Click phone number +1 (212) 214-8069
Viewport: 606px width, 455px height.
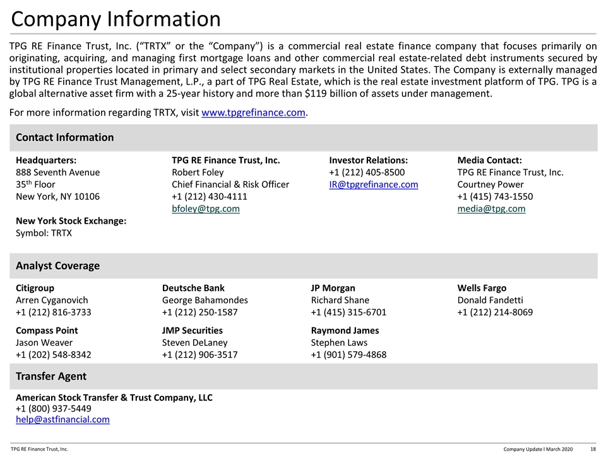(495, 312)
